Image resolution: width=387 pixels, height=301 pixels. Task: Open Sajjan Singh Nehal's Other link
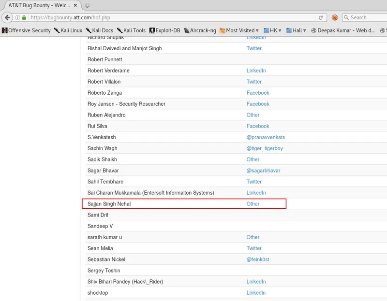[x=253, y=204]
